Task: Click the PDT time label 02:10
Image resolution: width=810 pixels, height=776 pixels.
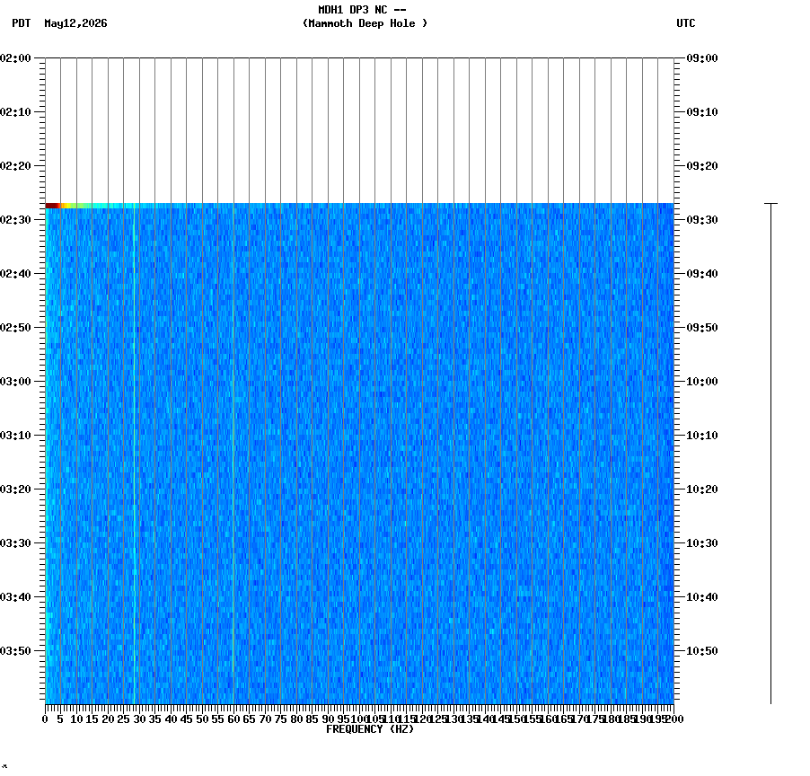Action: click(x=16, y=112)
